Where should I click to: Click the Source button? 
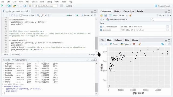pyautogui.click(x=85, y=15)
